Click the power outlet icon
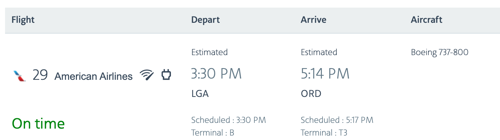 (x=166, y=74)
